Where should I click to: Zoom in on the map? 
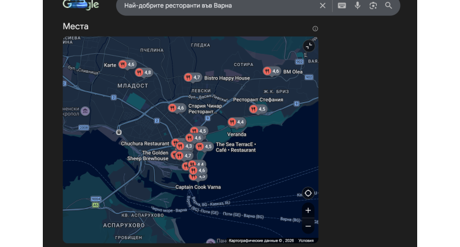click(308, 210)
